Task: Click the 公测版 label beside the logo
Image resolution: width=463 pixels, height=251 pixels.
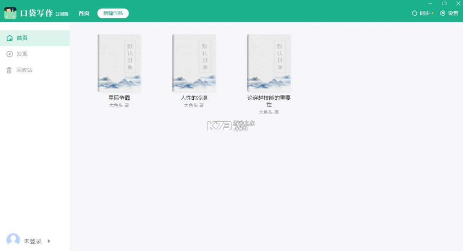Action: point(62,14)
